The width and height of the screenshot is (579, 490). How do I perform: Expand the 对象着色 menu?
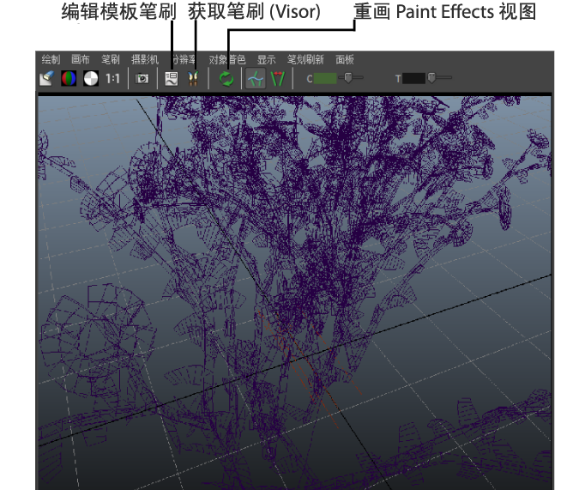coord(227,60)
